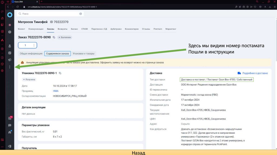
Task: Click the Получена package status badge
Action: point(29,80)
